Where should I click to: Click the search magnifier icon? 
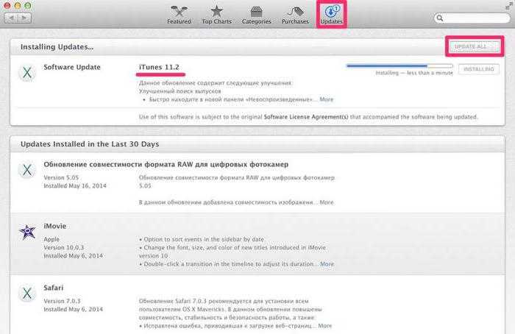click(x=440, y=18)
